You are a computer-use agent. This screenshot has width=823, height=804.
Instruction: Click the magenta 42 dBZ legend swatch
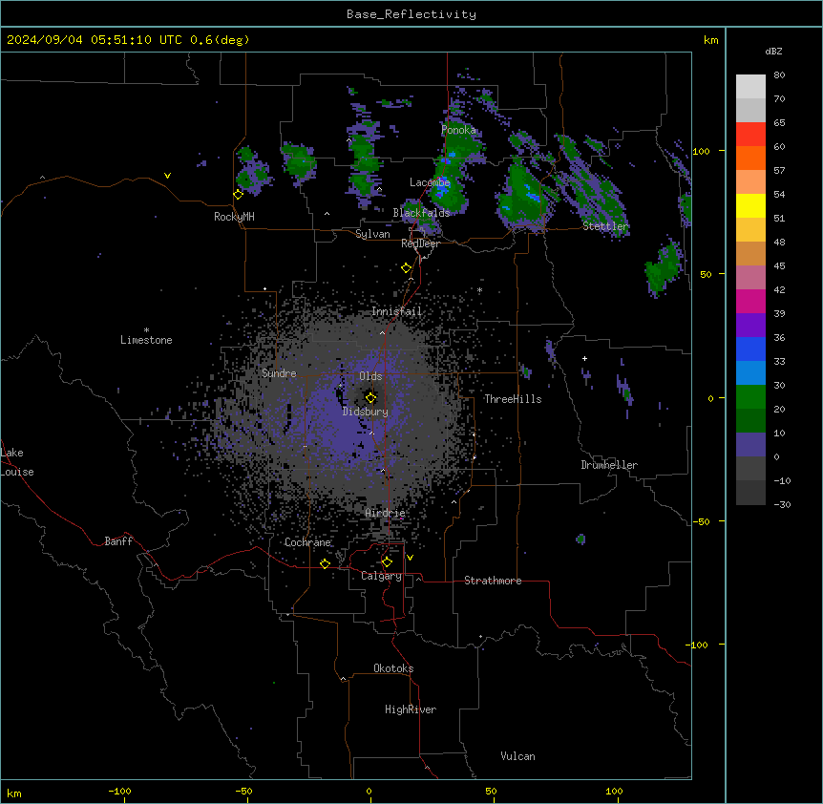750,301
